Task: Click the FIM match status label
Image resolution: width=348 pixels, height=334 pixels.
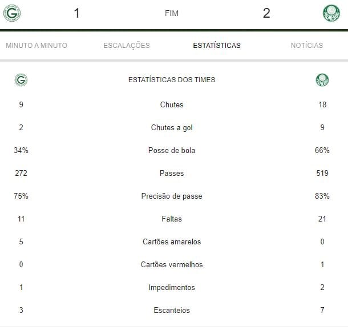Action: [x=171, y=13]
